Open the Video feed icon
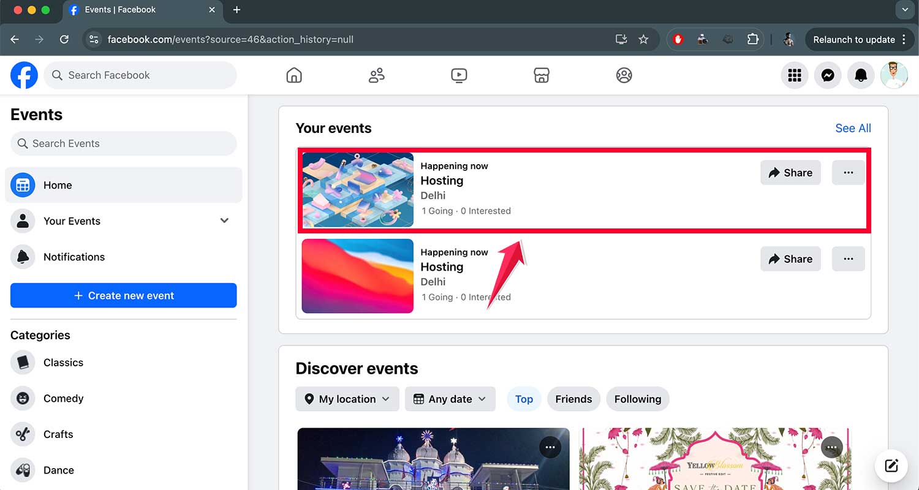This screenshot has height=490, width=919. 459,75
